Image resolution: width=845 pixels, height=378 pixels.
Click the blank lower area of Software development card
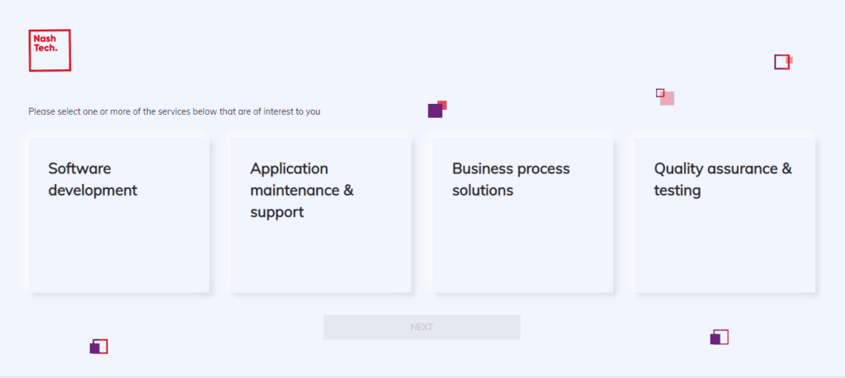(119, 248)
